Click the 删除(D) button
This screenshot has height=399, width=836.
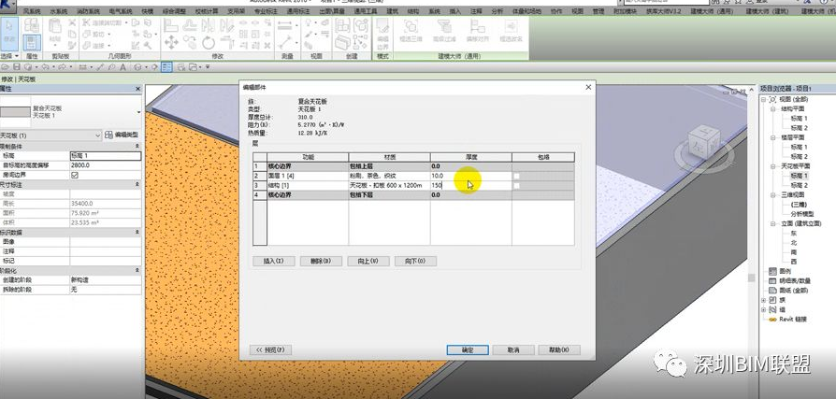pos(321,261)
